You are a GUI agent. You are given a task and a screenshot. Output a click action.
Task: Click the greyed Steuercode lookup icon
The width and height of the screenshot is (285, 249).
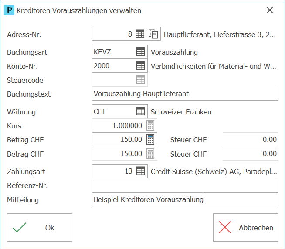[x=140, y=80]
